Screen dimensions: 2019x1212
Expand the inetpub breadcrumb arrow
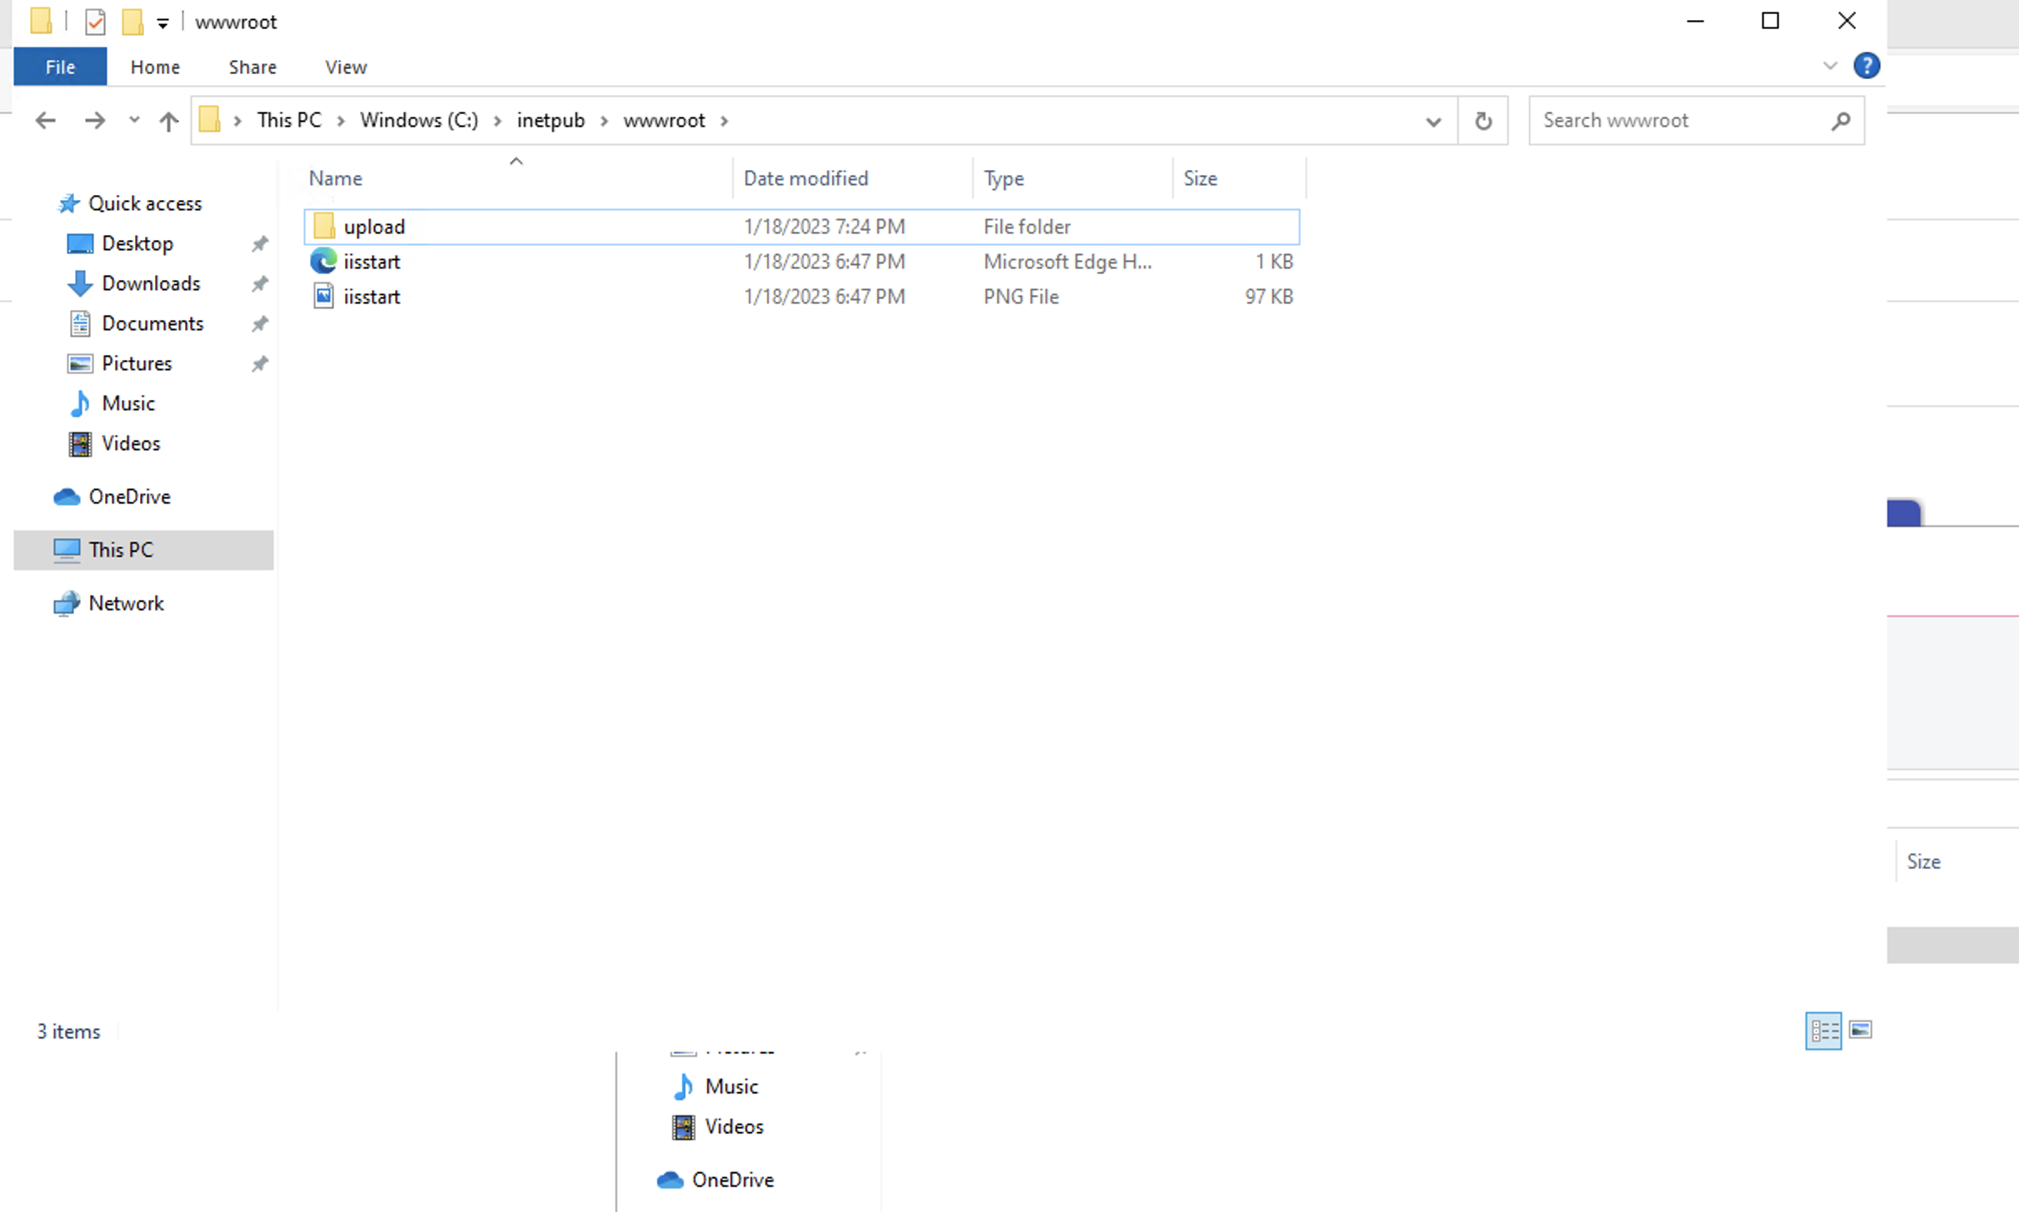click(x=604, y=120)
